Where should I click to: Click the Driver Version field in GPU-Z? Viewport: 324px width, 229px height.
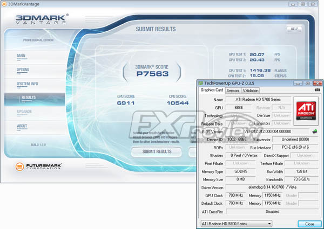point(272,187)
